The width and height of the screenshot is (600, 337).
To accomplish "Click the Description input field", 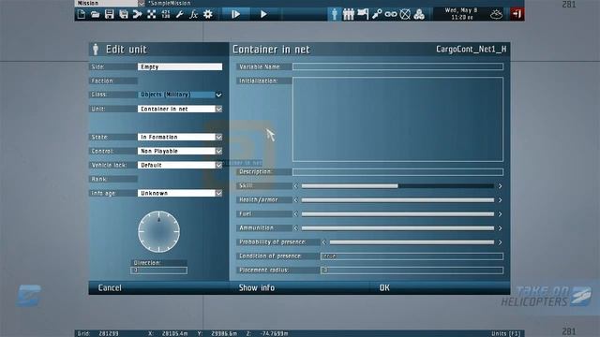I will pyautogui.click(x=397, y=172).
